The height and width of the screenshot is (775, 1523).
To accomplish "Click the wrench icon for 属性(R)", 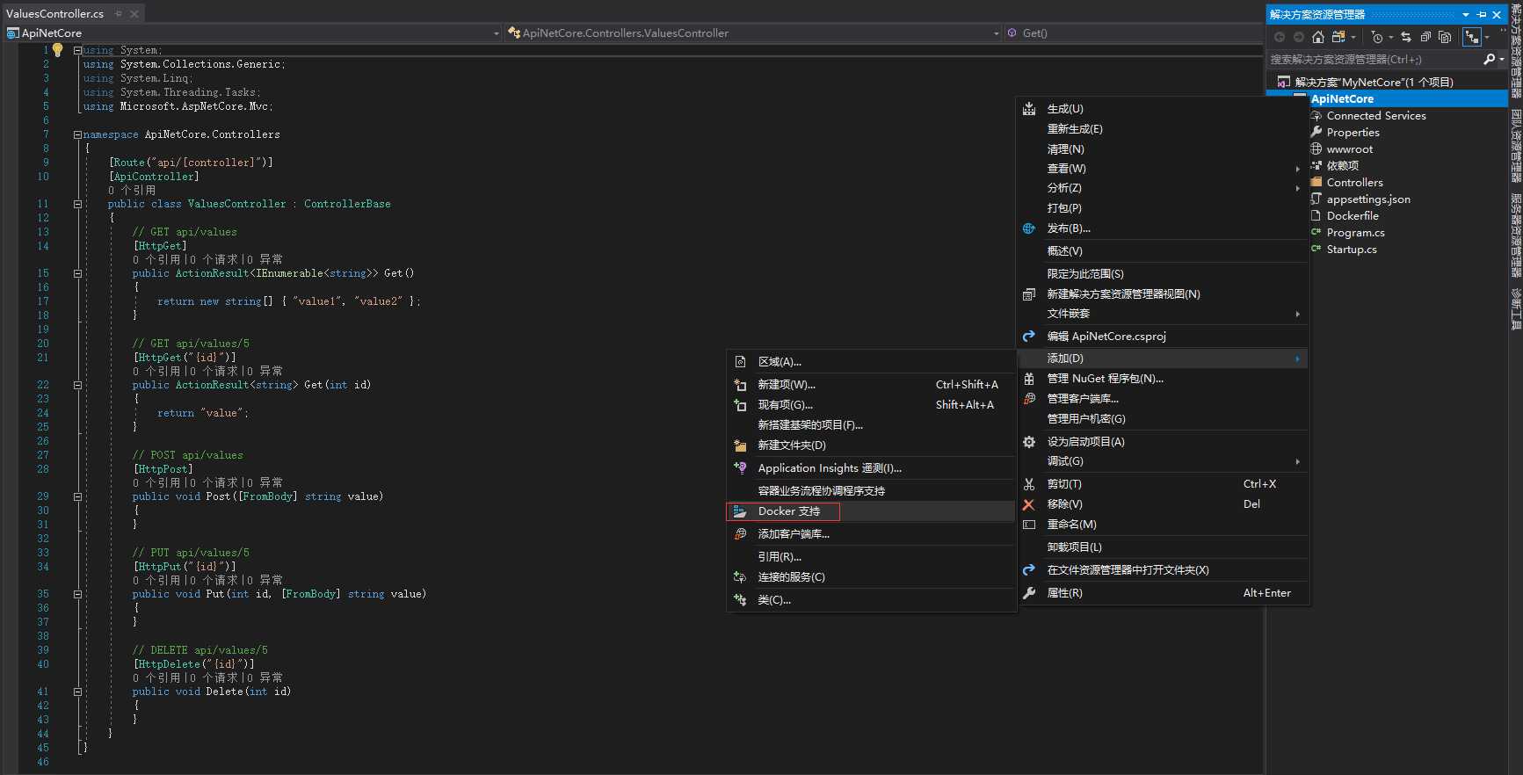I will [x=1029, y=593].
